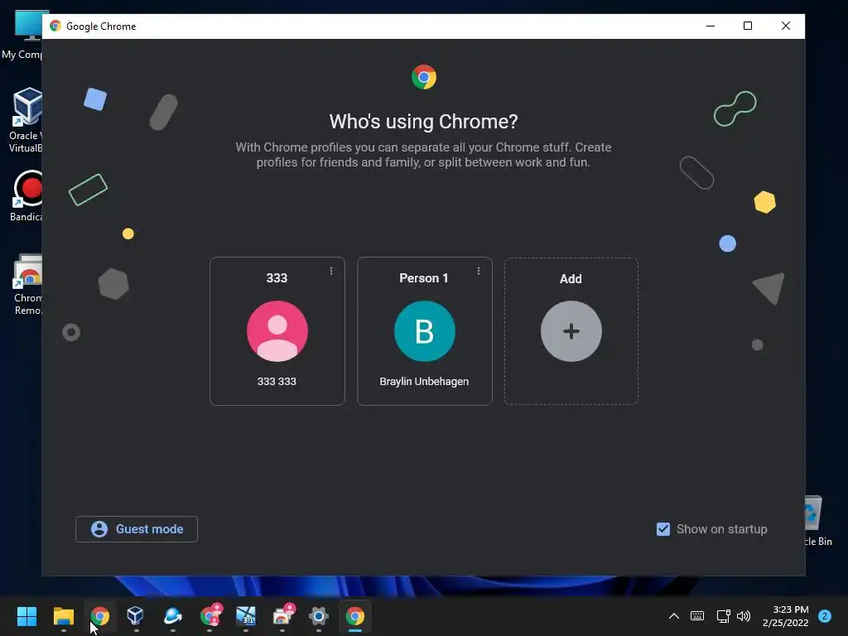Image resolution: width=848 pixels, height=636 pixels.
Task: Click the Chrome logo above the heading
Action: (x=424, y=77)
